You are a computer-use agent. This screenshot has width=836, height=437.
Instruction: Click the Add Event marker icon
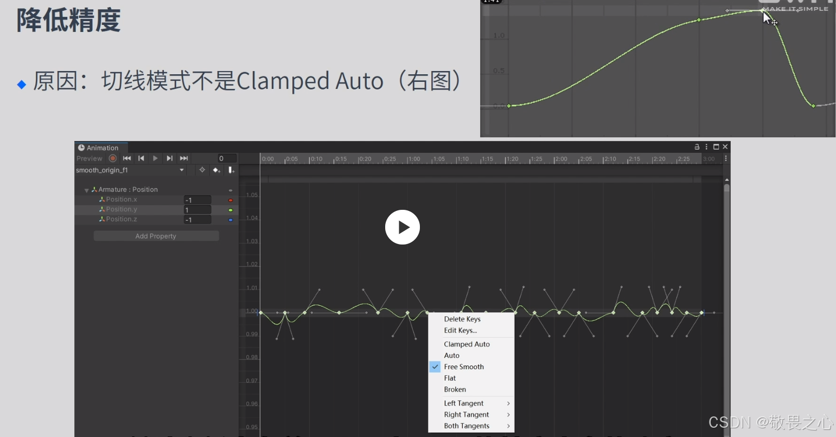tap(231, 170)
